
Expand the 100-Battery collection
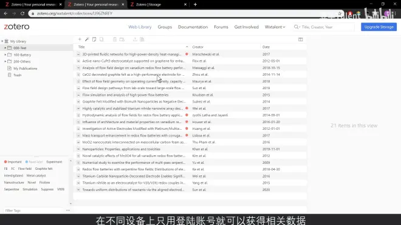(5, 55)
